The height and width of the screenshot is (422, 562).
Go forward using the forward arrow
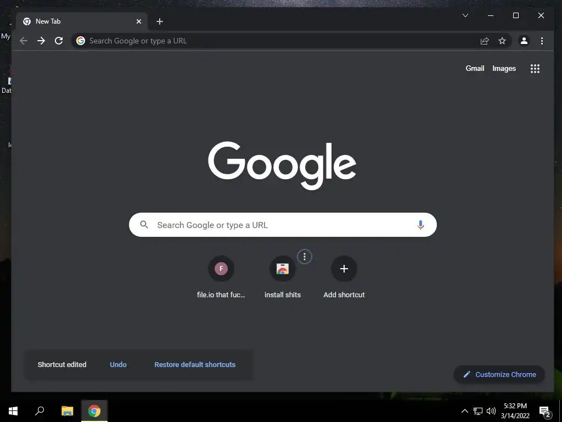[x=41, y=41]
